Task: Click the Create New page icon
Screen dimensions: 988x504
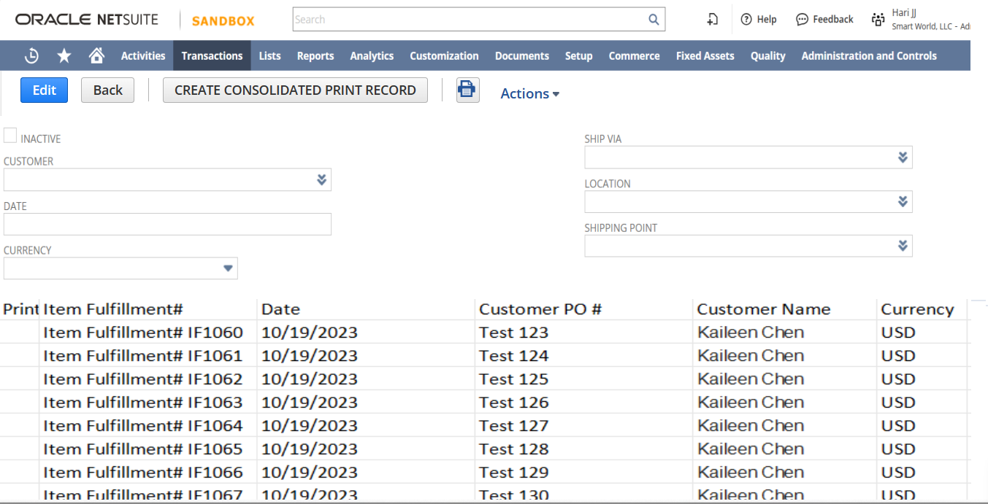Action: pyautogui.click(x=713, y=20)
